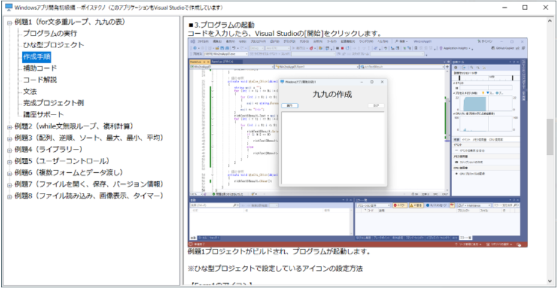Select the 例題5（ユーザーコントロール） label
The width and height of the screenshot is (557, 288).
pyautogui.click(x=63, y=161)
